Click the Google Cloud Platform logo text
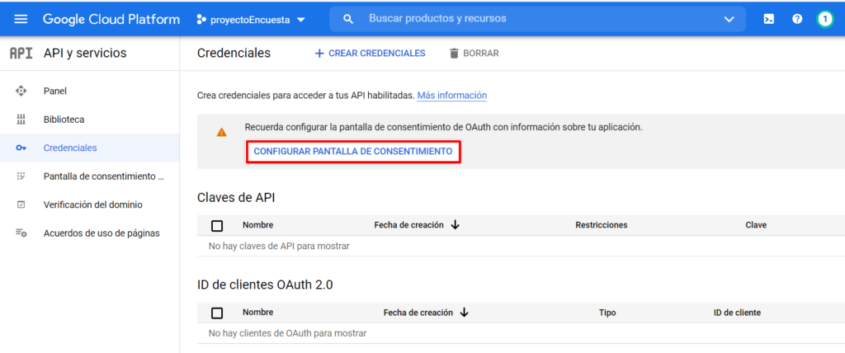The height and width of the screenshot is (353, 845). (111, 20)
